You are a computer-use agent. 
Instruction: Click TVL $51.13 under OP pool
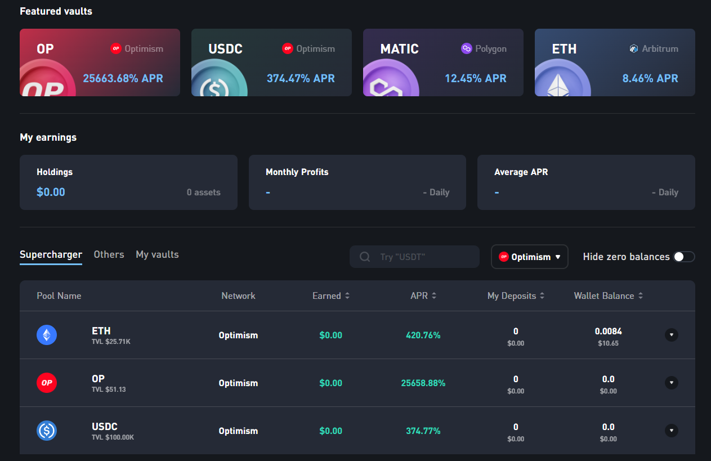pos(109,390)
